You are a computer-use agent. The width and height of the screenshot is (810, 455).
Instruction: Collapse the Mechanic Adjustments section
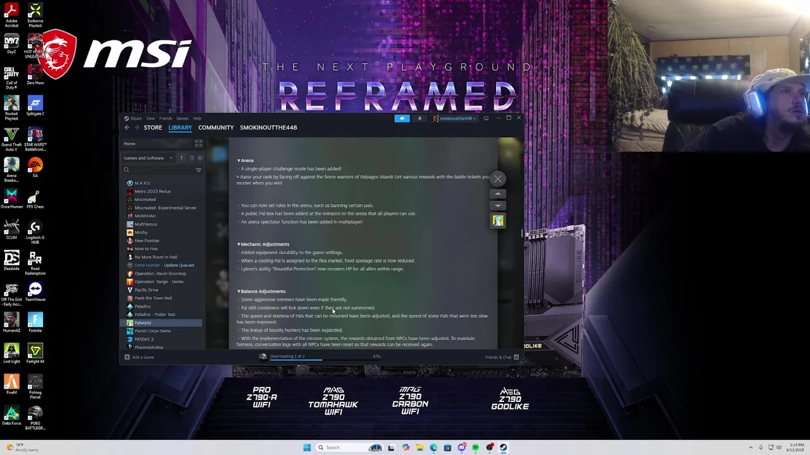coord(239,244)
